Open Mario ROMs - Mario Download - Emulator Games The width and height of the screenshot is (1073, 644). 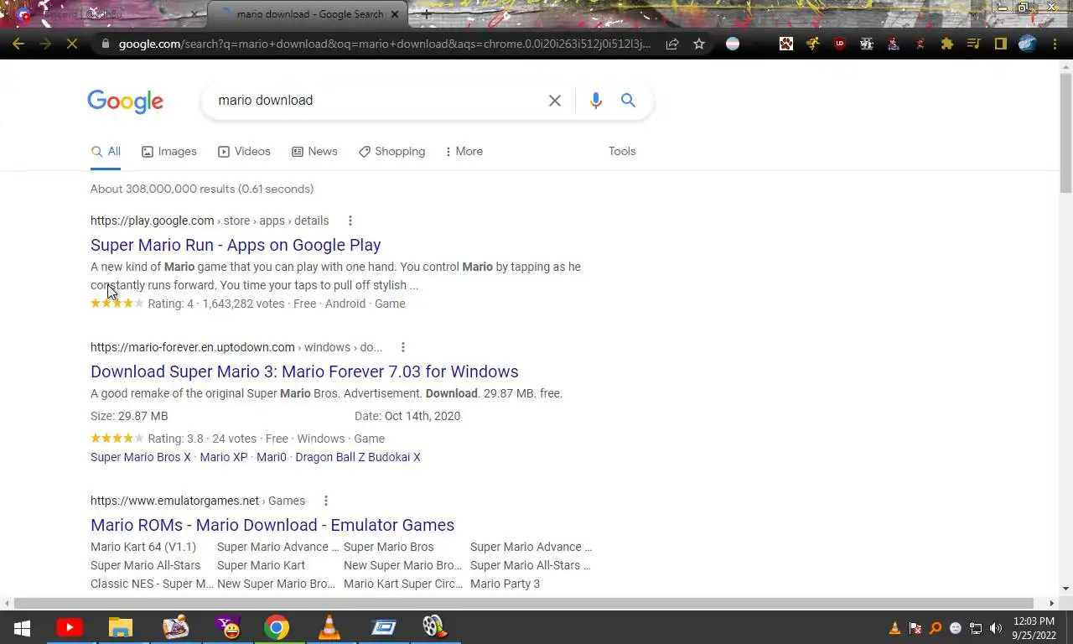pos(272,525)
